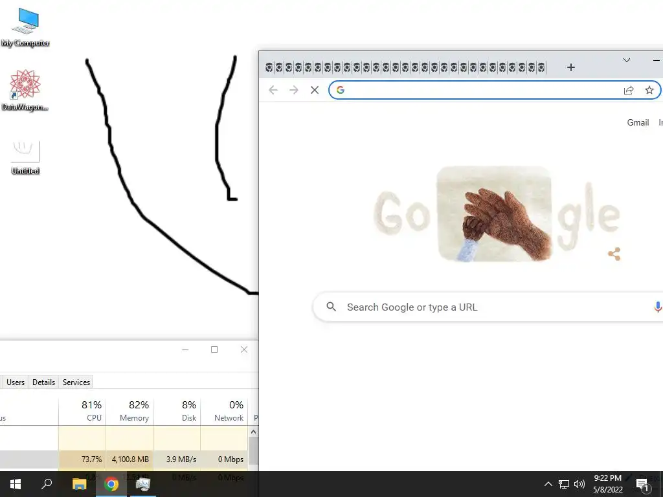Sort by Network column in Task Manager

pyautogui.click(x=224, y=411)
